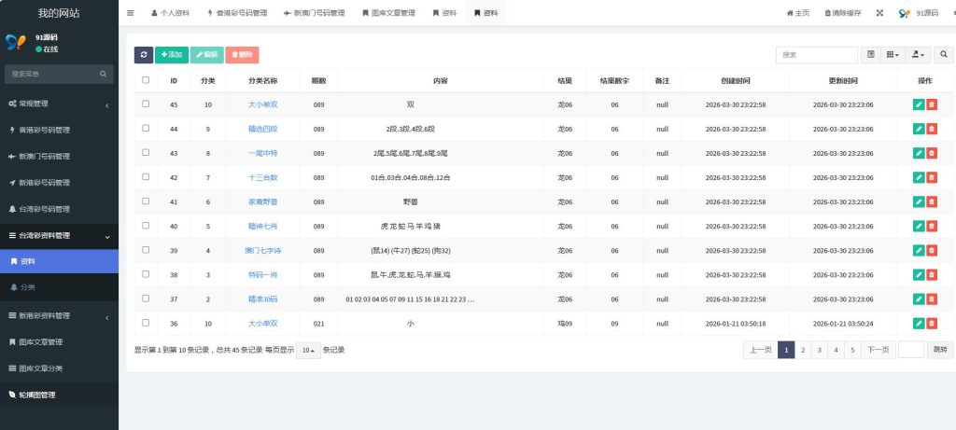
Task: Delete row with ID 40
Action: coord(932,226)
